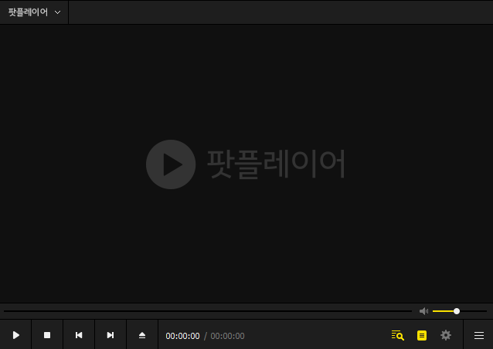This screenshot has width=493, height=349.
Task: Open settings via the gear icon
Action: click(x=446, y=335)
